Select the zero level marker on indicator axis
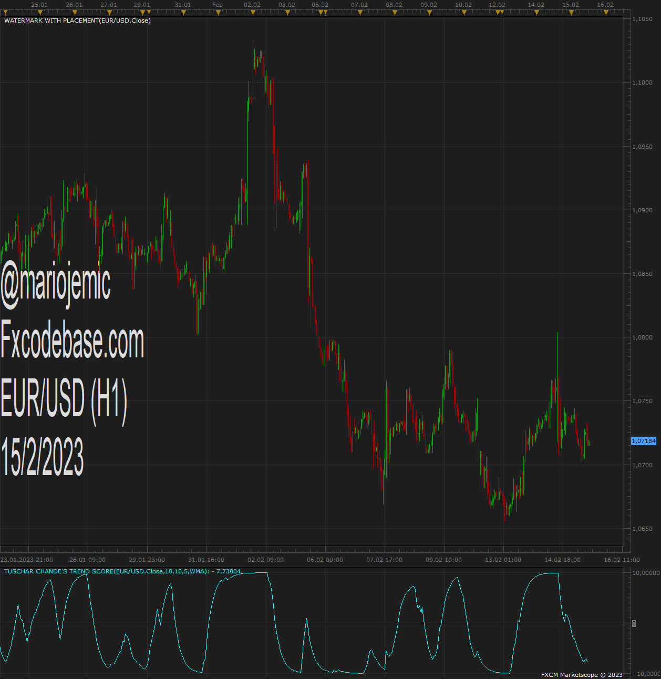This screenshot has width=661, height=679. 634,623
